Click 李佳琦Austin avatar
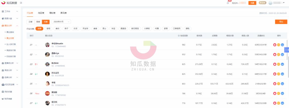Image resolution: width=289 pixels, height=108 pixels. tap(47, 45)
